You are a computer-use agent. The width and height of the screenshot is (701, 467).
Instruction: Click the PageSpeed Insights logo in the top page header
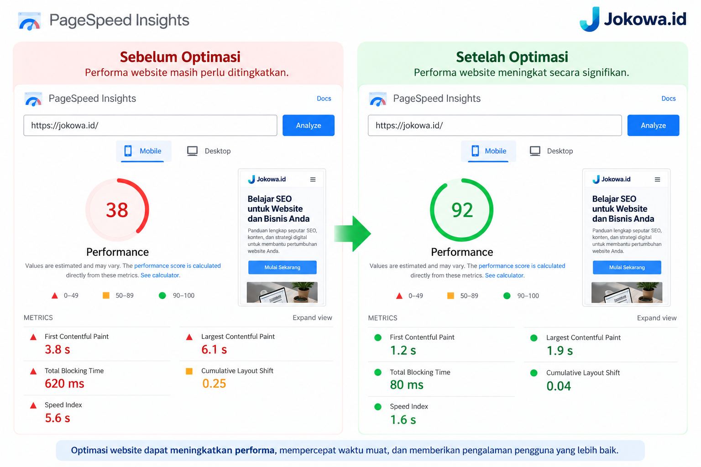(30, 21)
